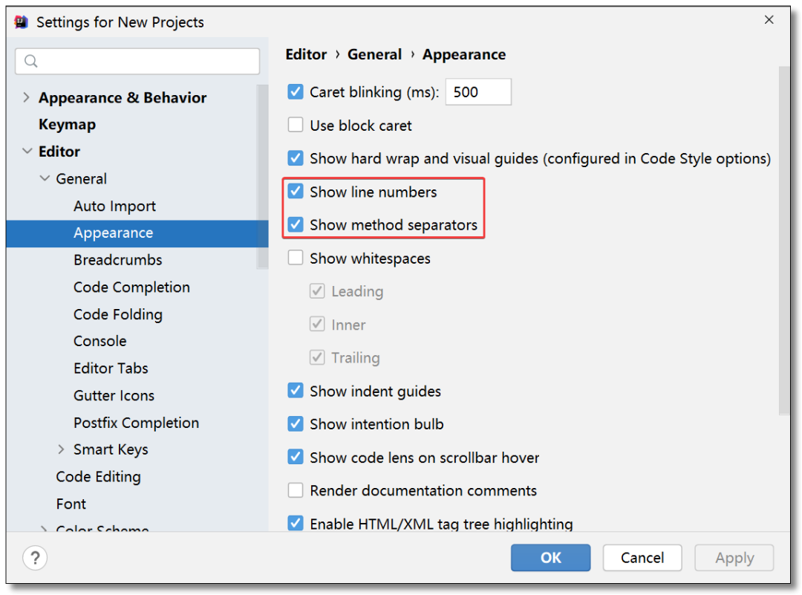Open the Code Completion settings page
The width and height of the screenshot is (802, 595).
[131, 287]
